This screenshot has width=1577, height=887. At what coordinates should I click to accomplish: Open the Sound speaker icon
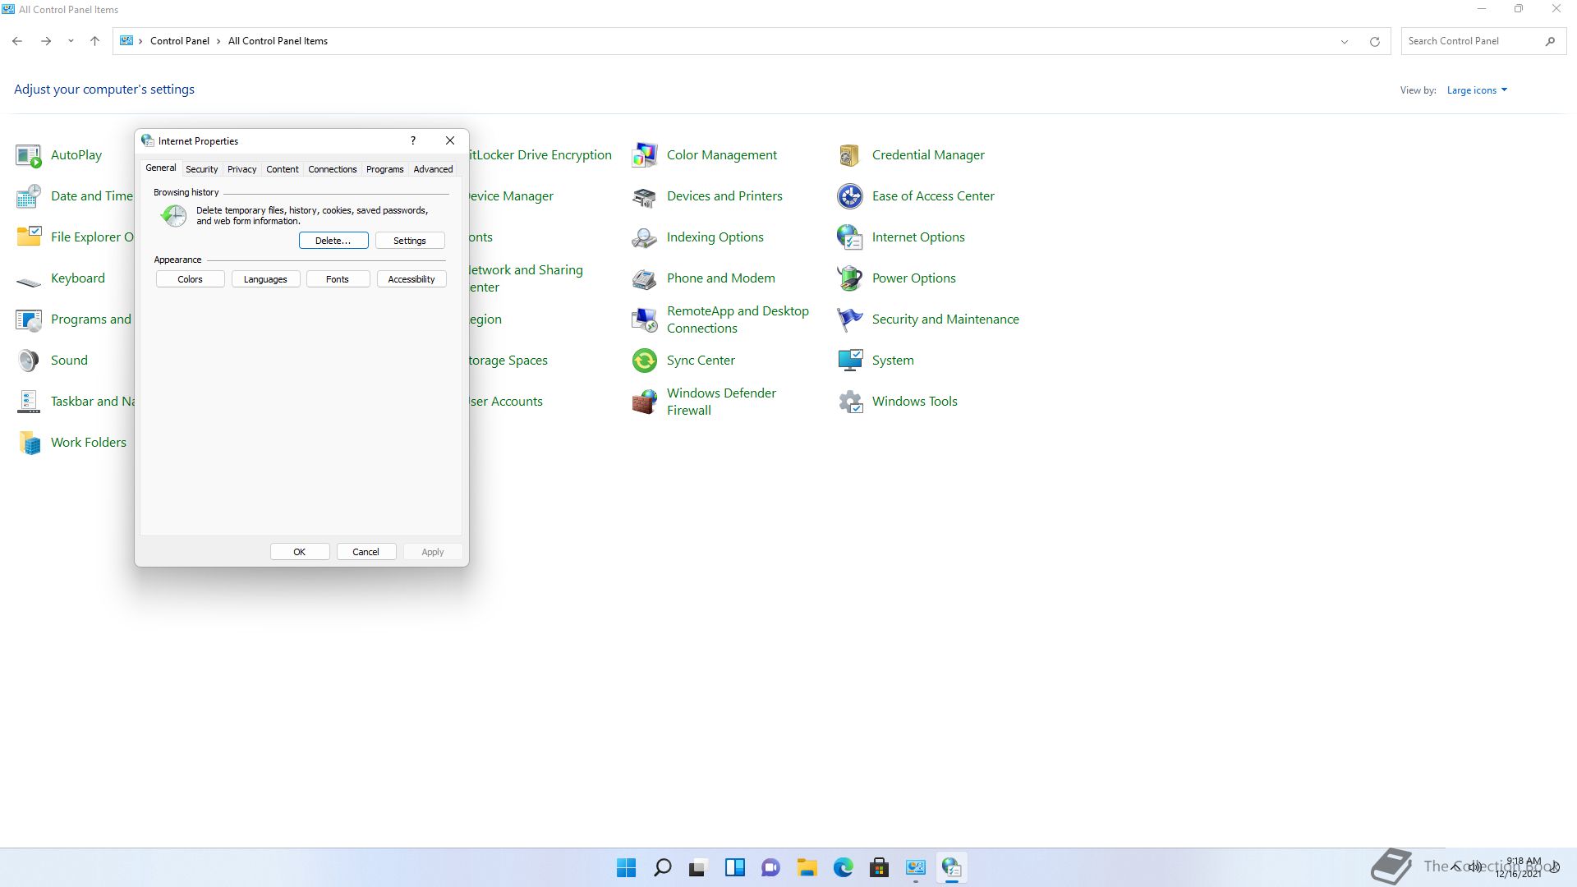29,361
